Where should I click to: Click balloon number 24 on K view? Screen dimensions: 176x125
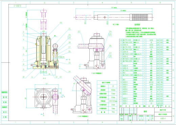pyautogui.click(x=110, y=32)
